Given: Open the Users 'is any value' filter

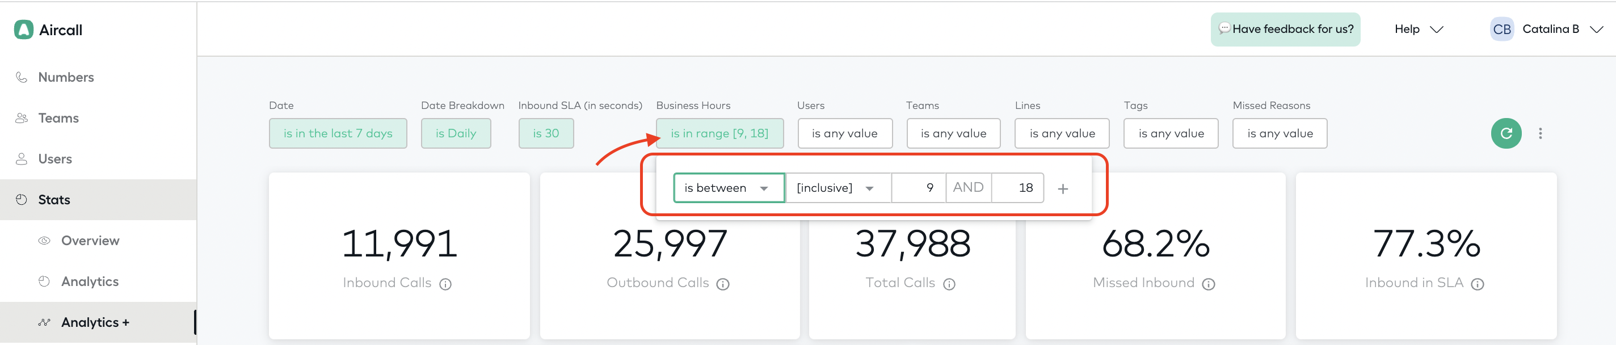Looking at the screenshot, I should (x=844, y=133).
